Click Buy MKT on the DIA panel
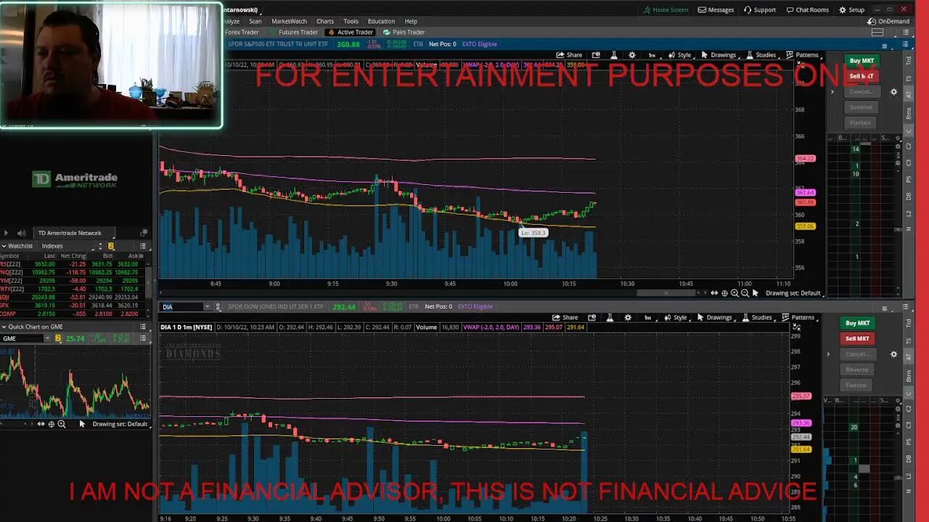 pos(858,323)
